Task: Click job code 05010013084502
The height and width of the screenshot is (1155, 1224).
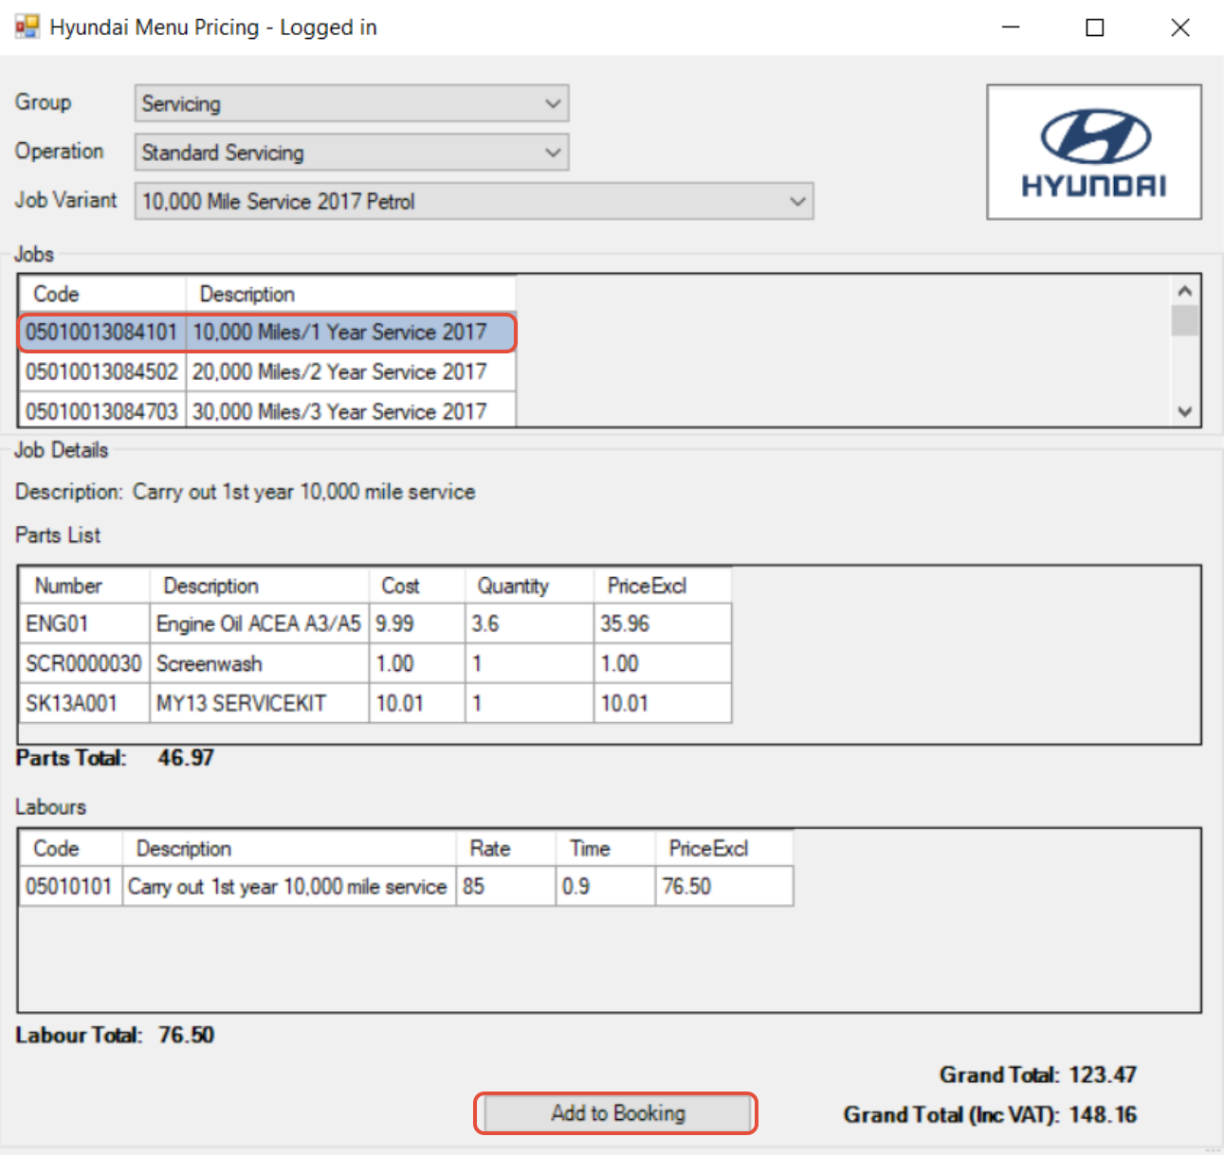Action: (101, 372)
